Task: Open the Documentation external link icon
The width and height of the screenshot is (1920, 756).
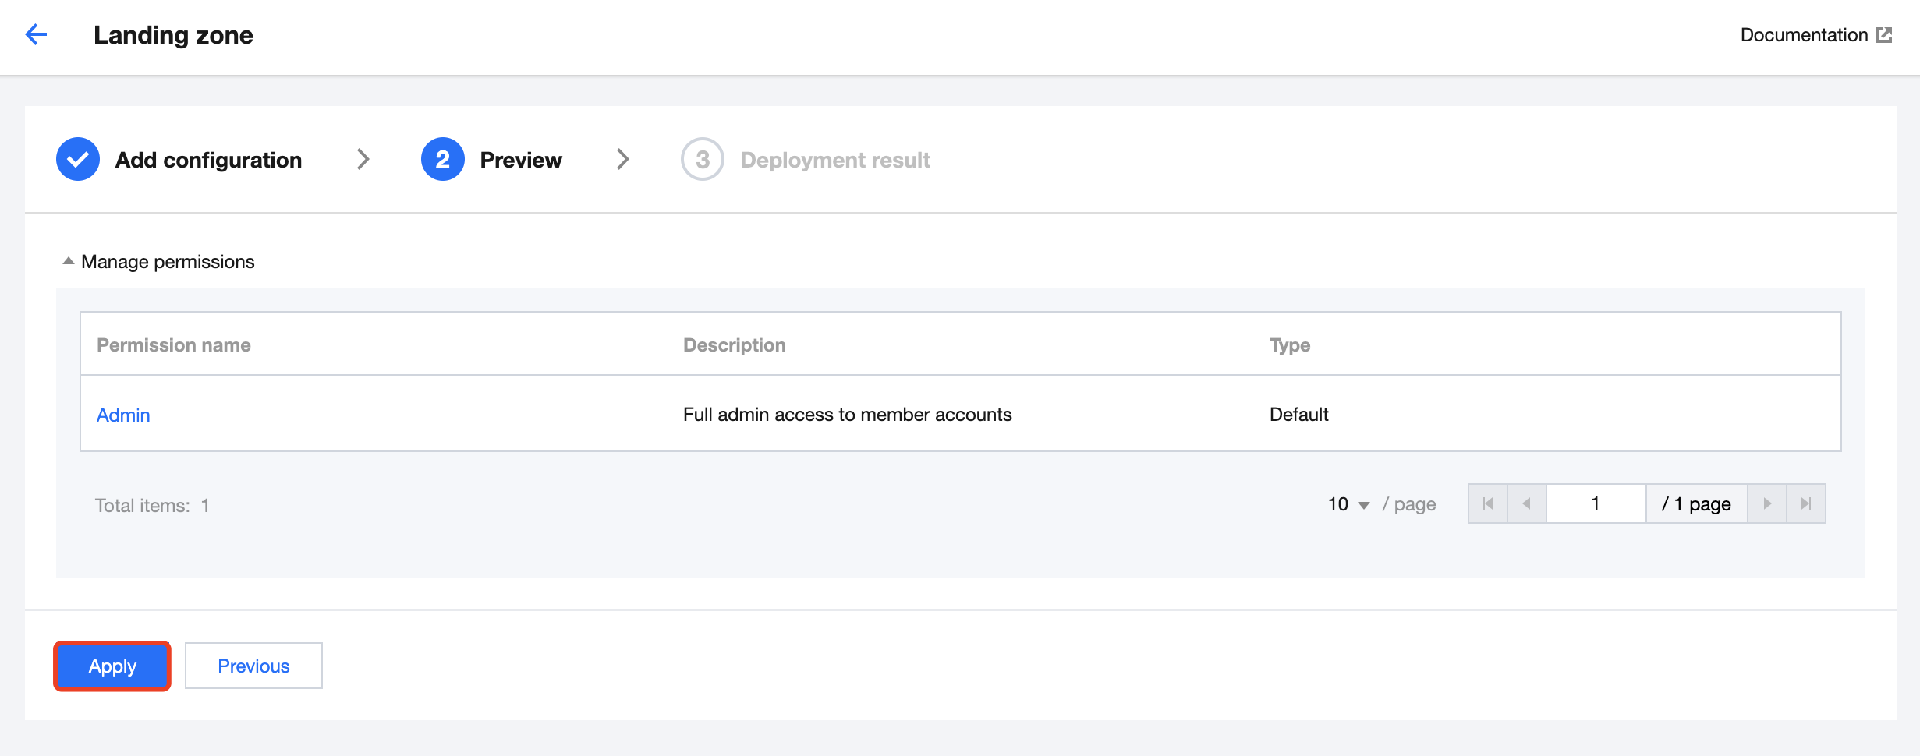Action: click(x=1884, y=35)
